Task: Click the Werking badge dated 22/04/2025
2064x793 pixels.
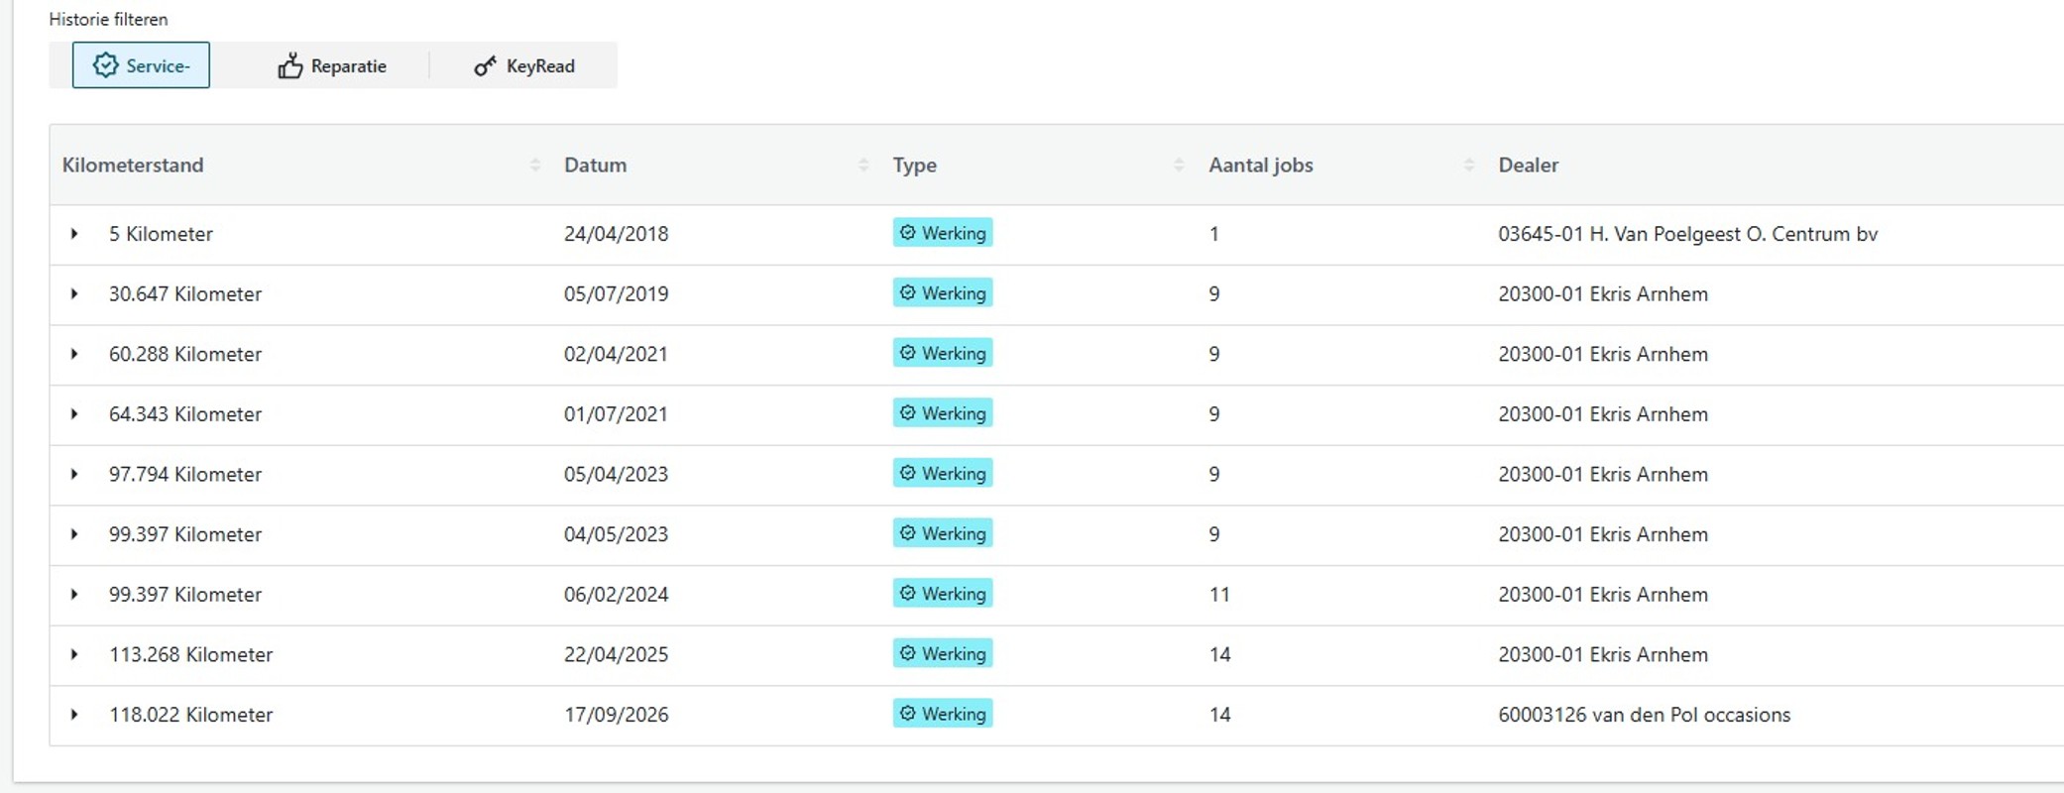Action: 943,653
